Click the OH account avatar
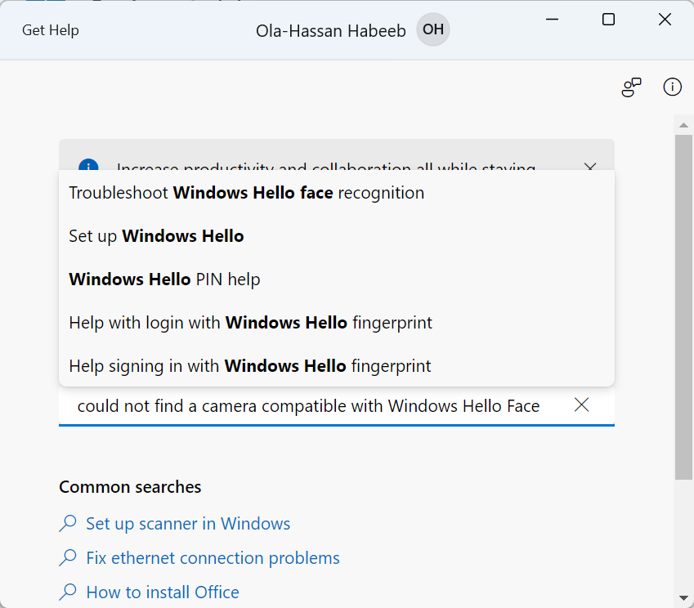 click(433, 29)
